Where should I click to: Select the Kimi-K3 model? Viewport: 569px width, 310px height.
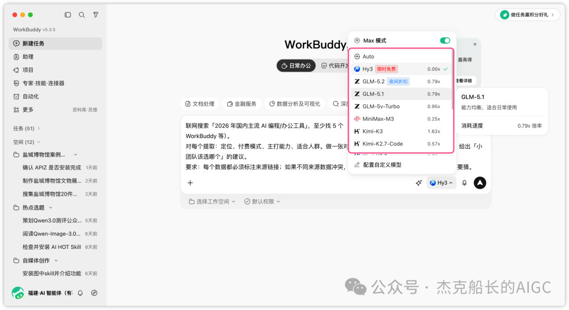pyautogui.click(x=401, y=131)
